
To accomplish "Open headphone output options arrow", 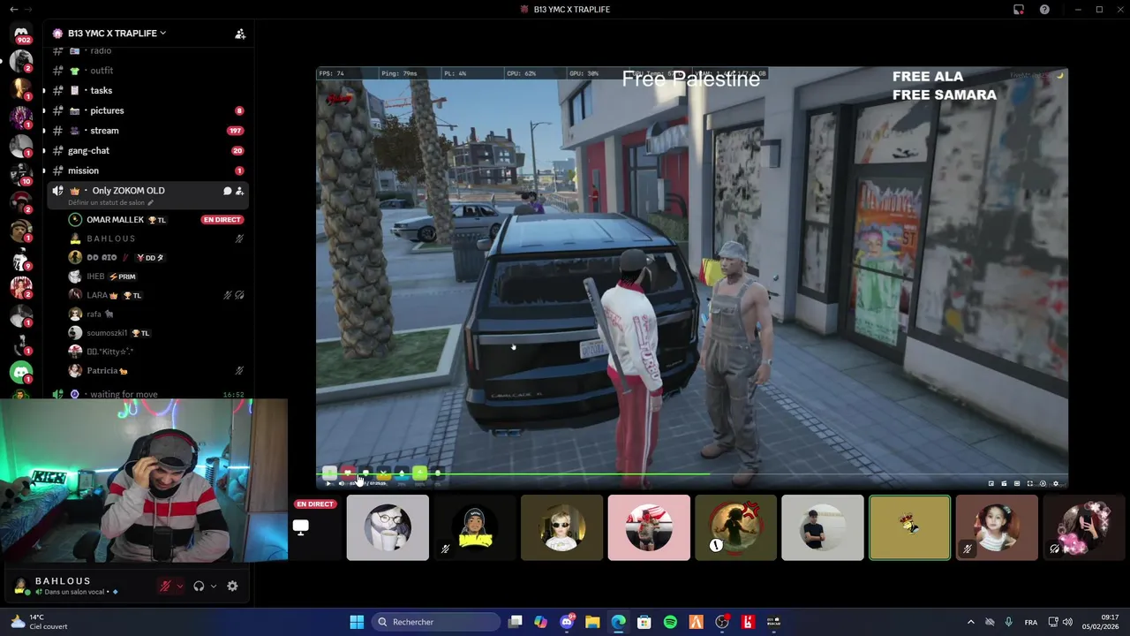I will tap(213, 586).
